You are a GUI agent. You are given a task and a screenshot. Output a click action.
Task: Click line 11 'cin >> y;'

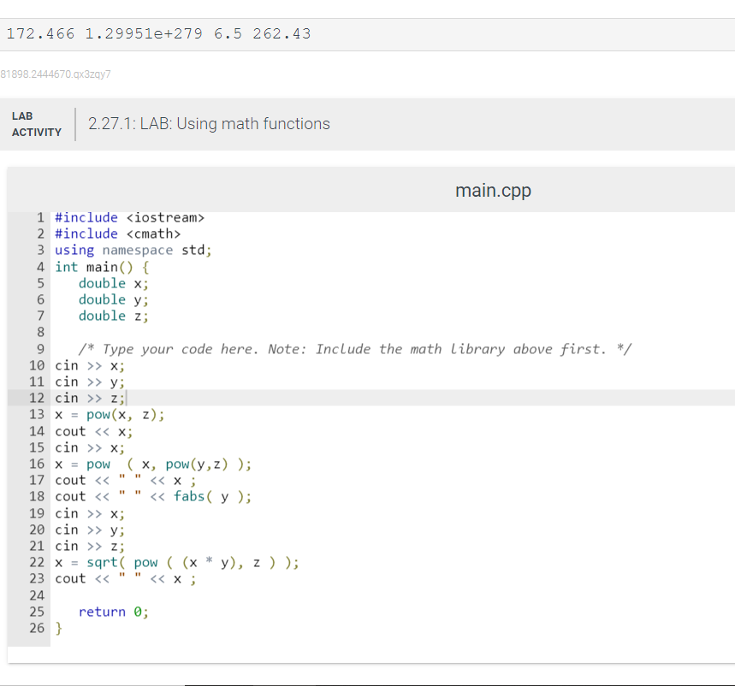[x=90, y=382]
